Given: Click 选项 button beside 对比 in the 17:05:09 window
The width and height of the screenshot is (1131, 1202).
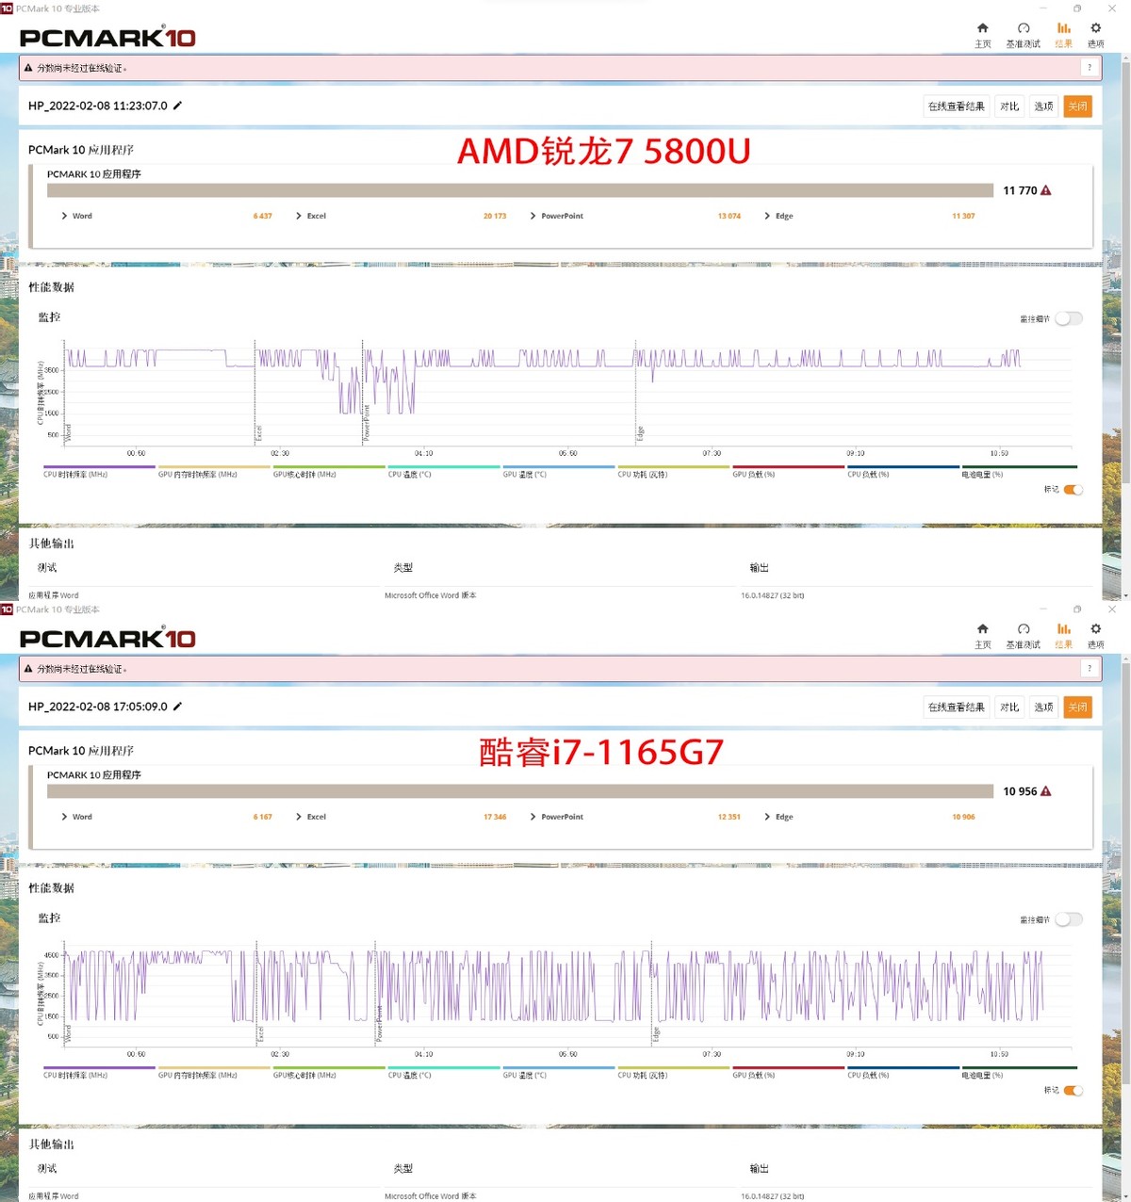Looking at the screenshot, I should point(1043,707).
